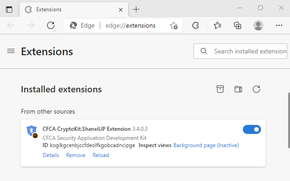Click the load unpacked folder icon

click(238, 89)
